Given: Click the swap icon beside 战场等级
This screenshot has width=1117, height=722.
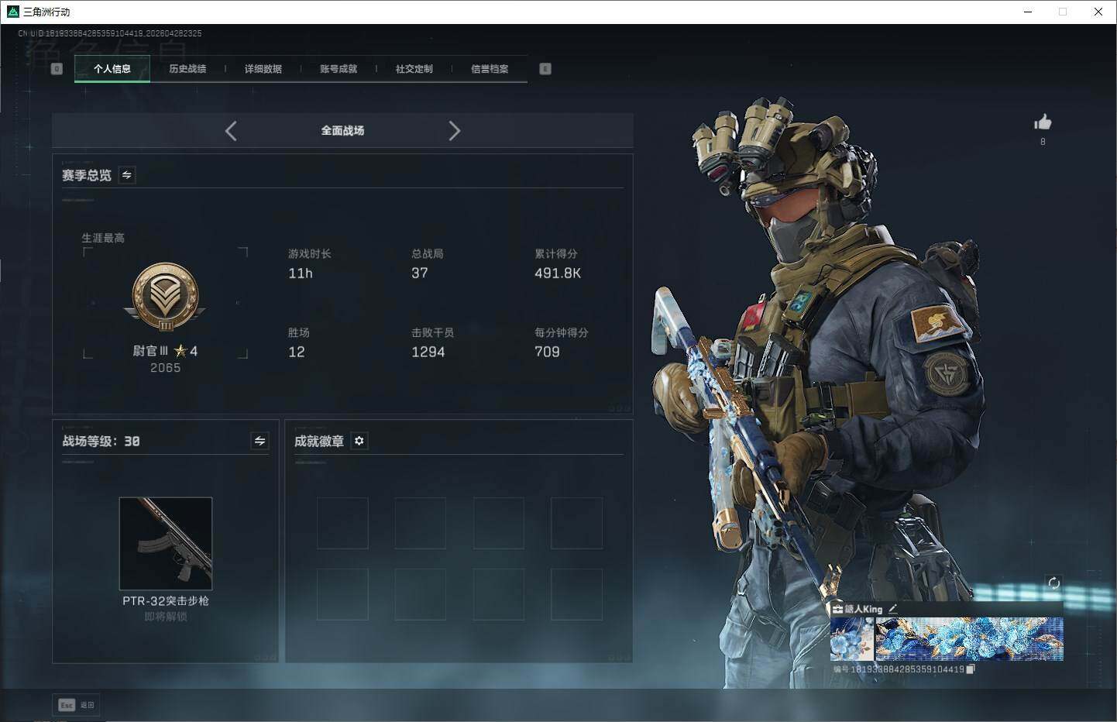Looking at the screenshot, I should [260, 441].
